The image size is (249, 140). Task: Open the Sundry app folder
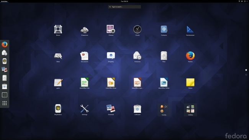[164, 110]
